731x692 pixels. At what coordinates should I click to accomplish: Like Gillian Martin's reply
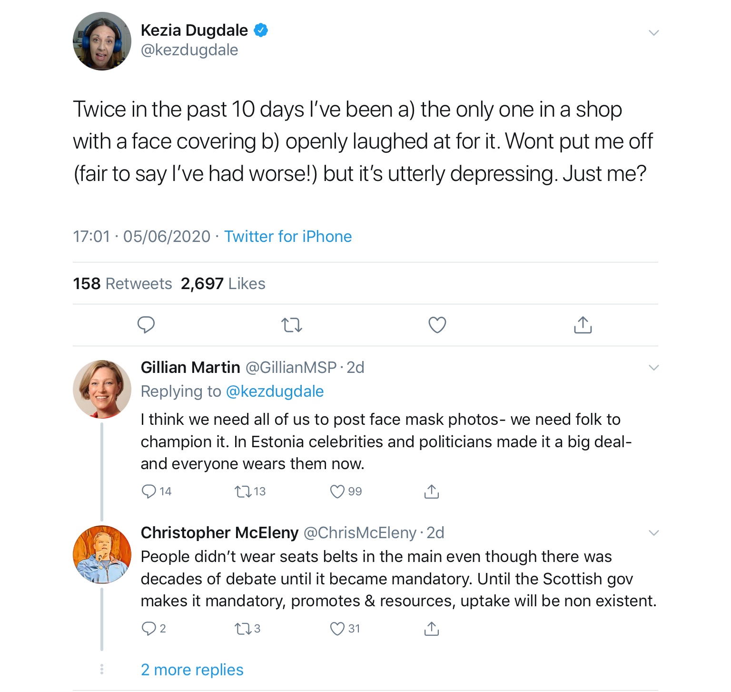(337, 491)
